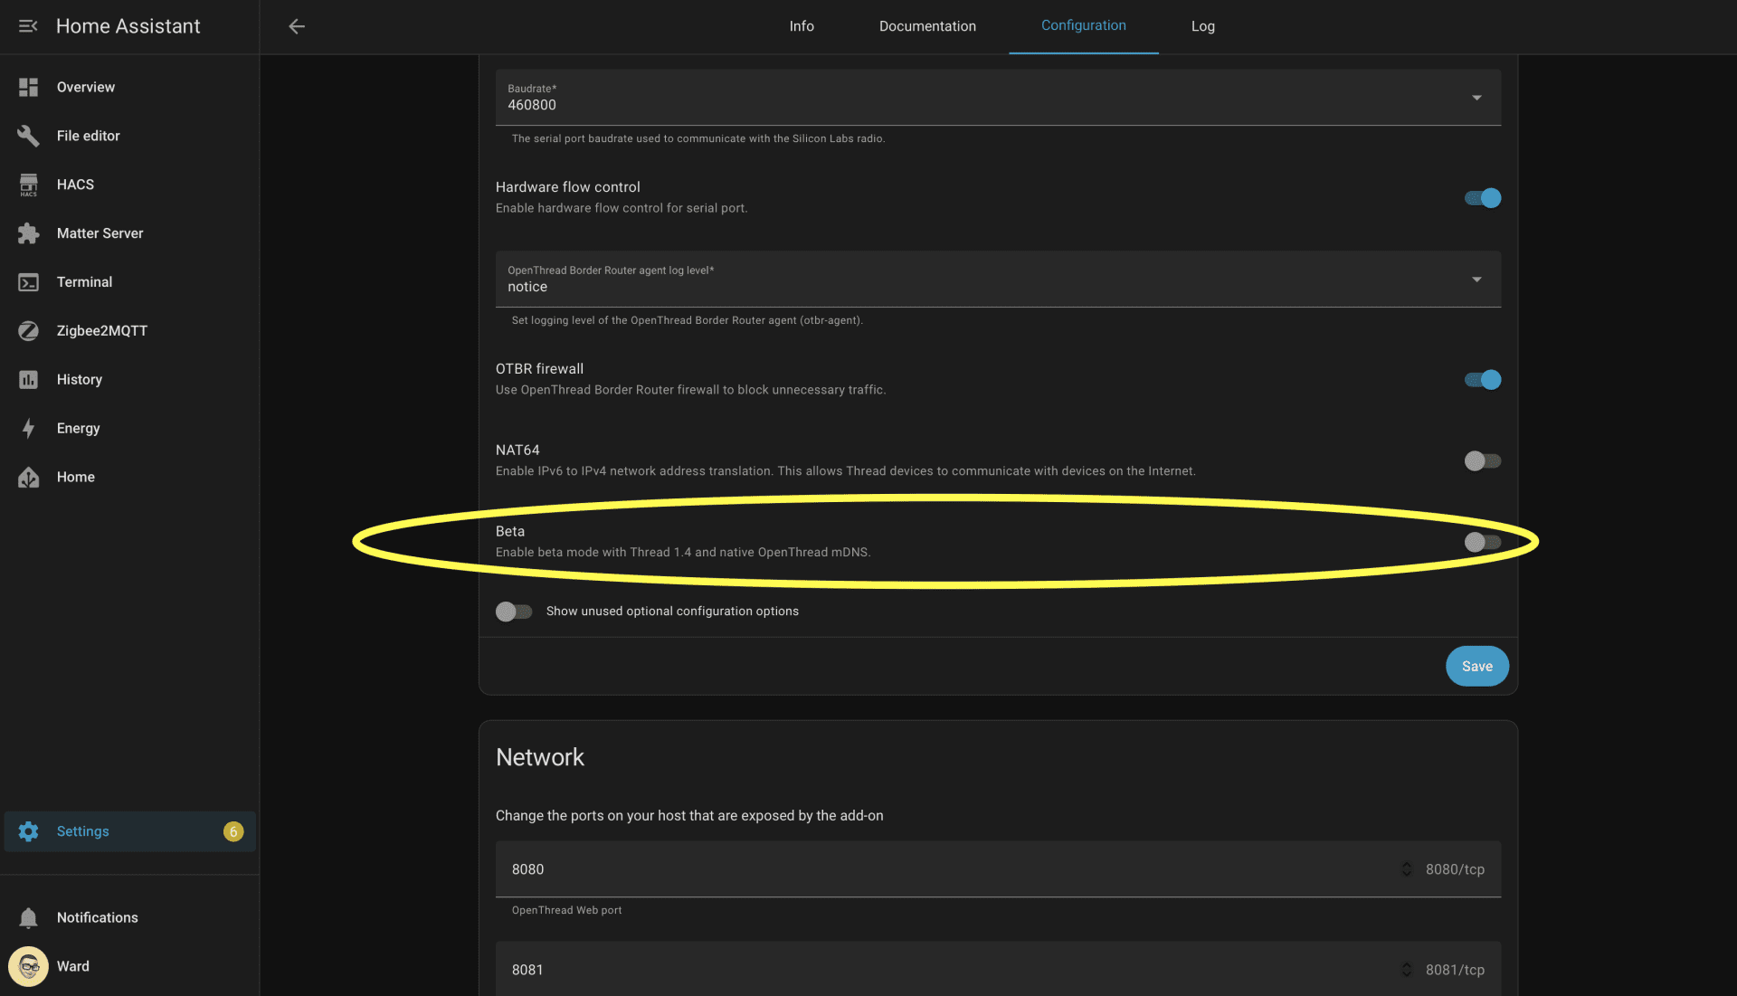Switch to the Log tab
Viewport: 1737px width, 996px height.
pos(1202,26)
